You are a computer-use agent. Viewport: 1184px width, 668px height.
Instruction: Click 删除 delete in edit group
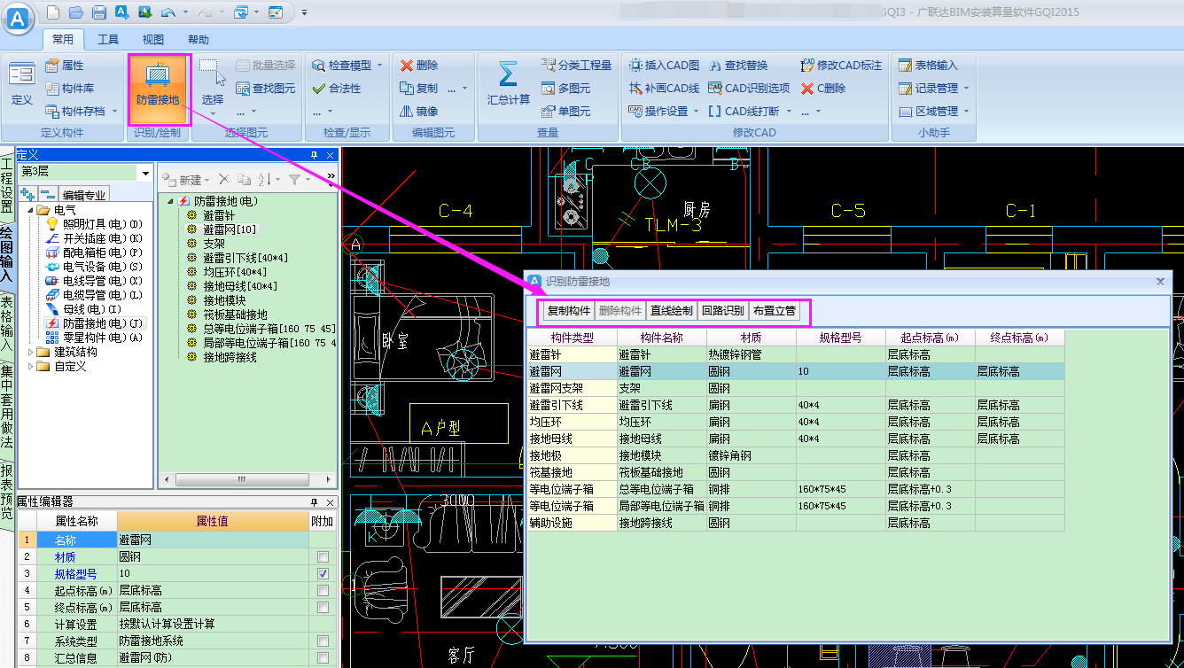[419, 66]
